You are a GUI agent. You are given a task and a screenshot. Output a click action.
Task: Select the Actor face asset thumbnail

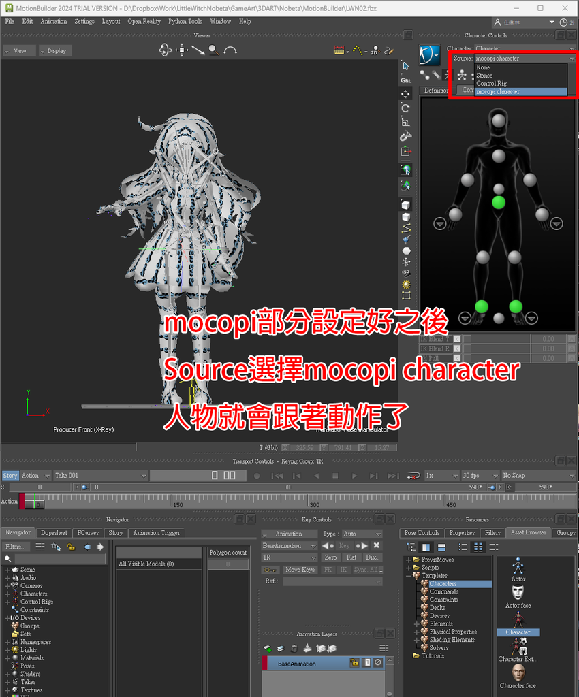(518, 596)
